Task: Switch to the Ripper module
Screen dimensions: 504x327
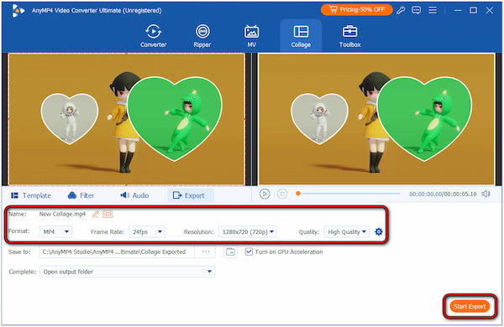Action: click(202, 36)
